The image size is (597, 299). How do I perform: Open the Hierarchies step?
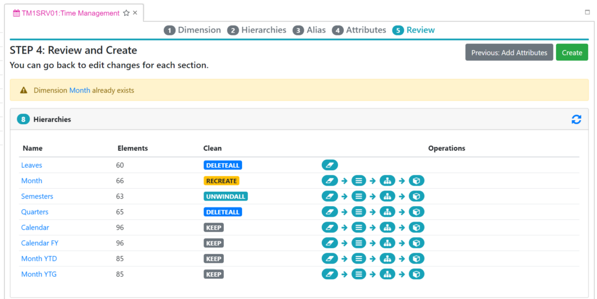pyautogui.click(x=257, y=30)
